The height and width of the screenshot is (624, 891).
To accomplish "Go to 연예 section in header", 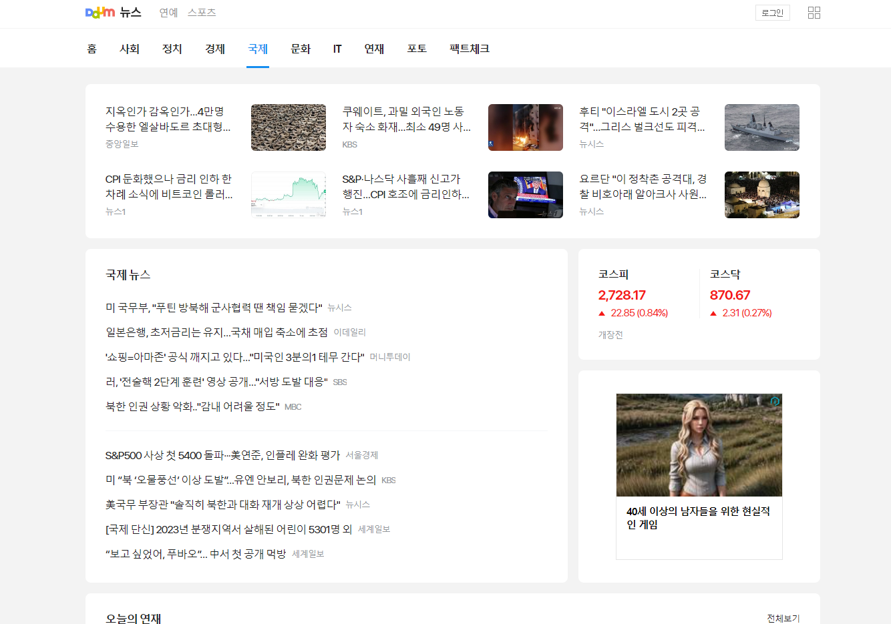I will (168, 13).
